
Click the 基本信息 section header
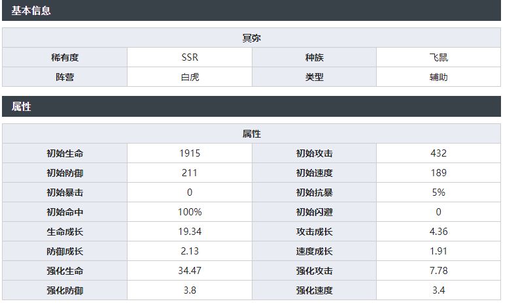pyautogui.click(x=31, y=10)
